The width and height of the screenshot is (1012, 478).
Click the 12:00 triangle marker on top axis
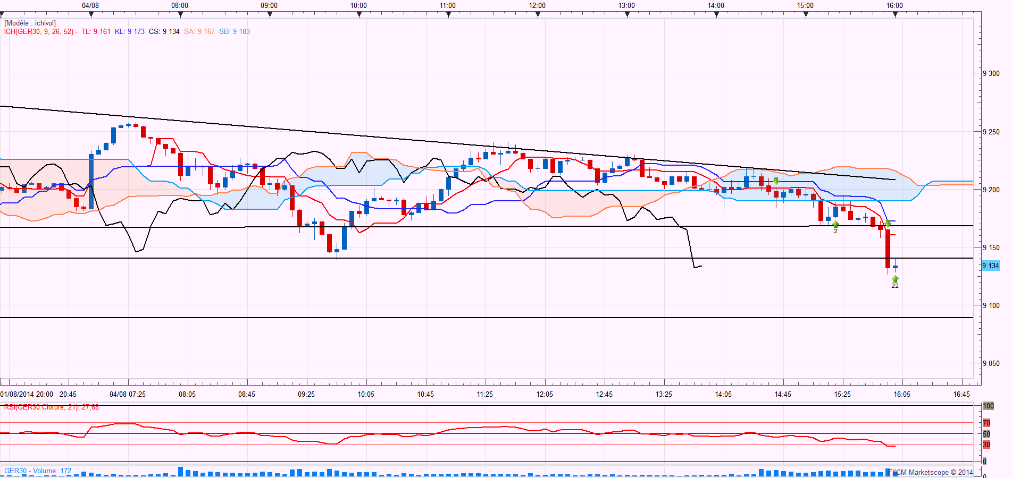(538, 14)
